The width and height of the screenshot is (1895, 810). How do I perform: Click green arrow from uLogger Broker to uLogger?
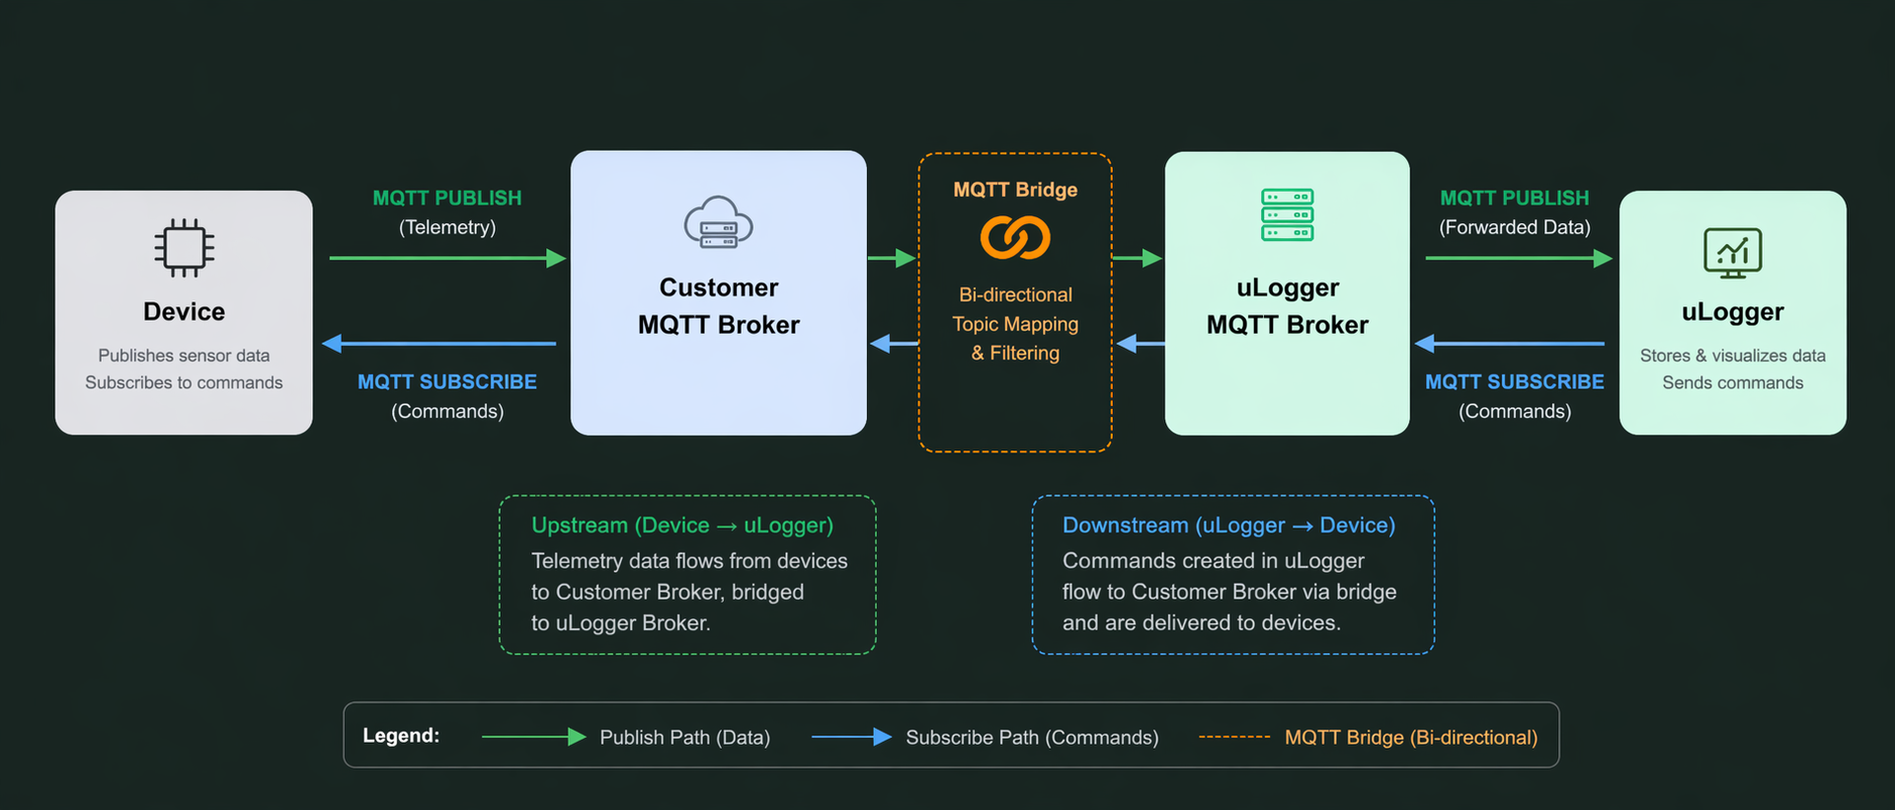point(1519,258)
